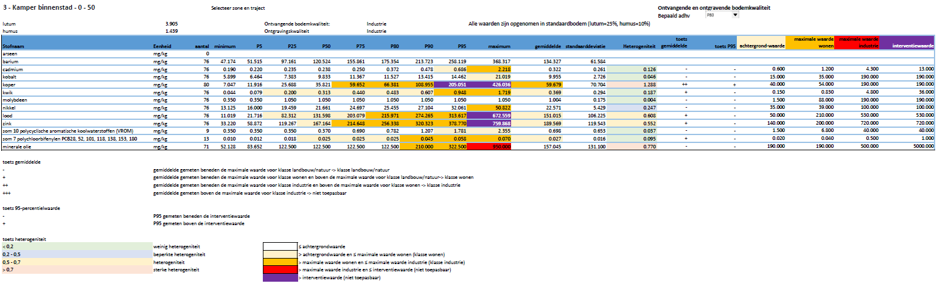The height and width of the screenshot is (289, 937).
Task: Click the red maximale waarde industrie header
Action: [857, 43]
